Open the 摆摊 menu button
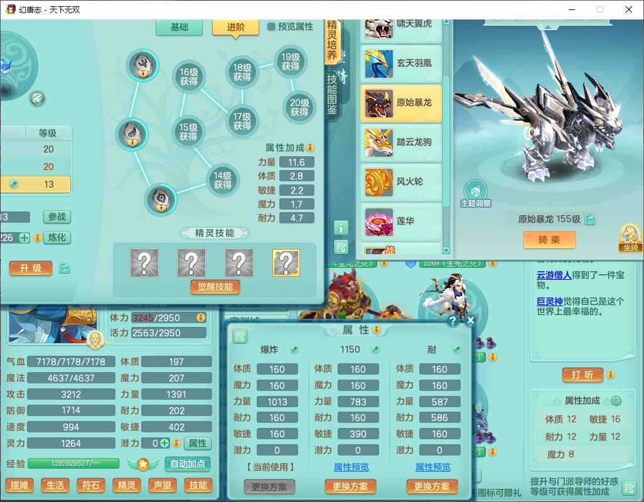Viewport: 644px width, 502px height. [19, 485]
